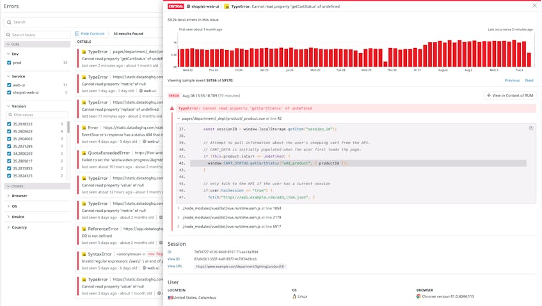Toggle the shopist-web-ui service checkbox

click(x=9, y=93)
